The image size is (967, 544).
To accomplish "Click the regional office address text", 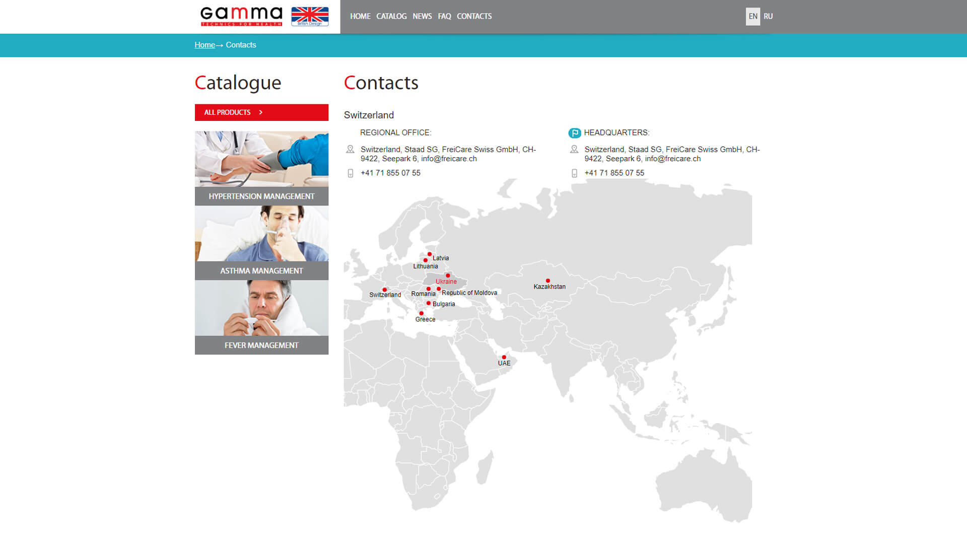I will [448, 154].
